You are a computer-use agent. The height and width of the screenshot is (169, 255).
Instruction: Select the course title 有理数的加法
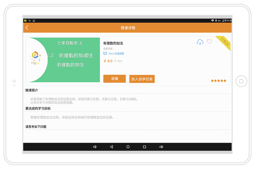[113, 43]
